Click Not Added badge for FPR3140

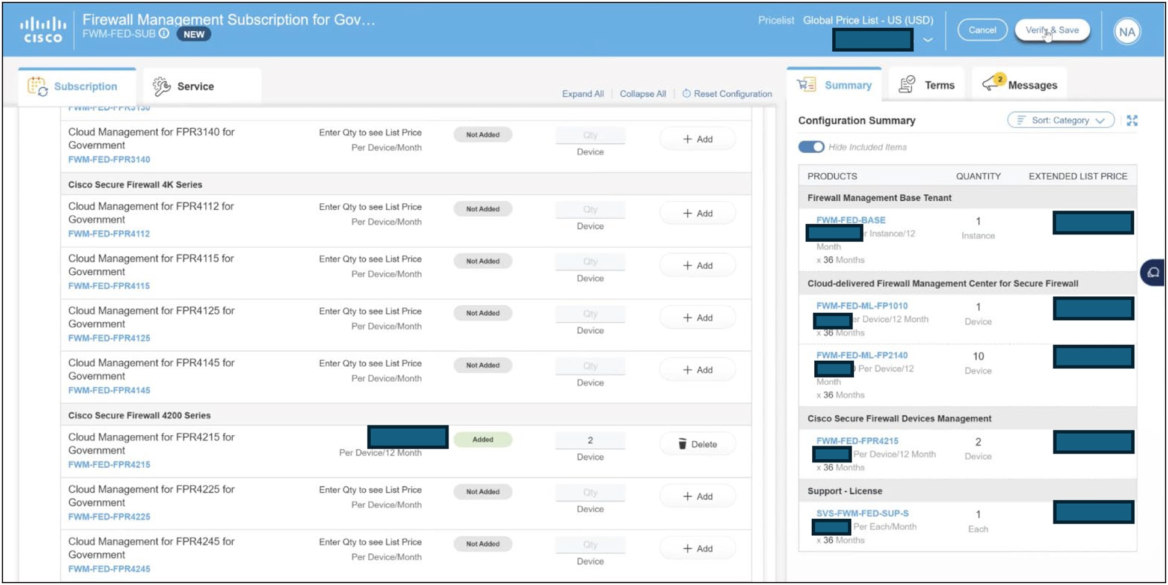click(x=483, y=135)
